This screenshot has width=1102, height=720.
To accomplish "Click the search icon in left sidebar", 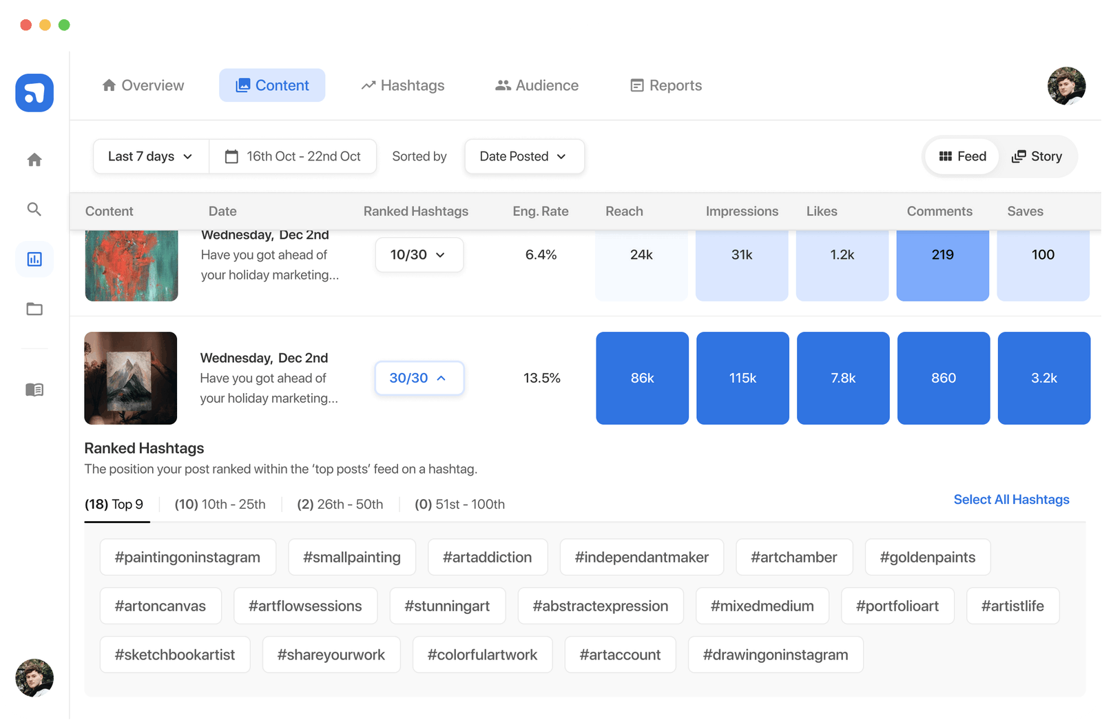I will tap(34, 209).
